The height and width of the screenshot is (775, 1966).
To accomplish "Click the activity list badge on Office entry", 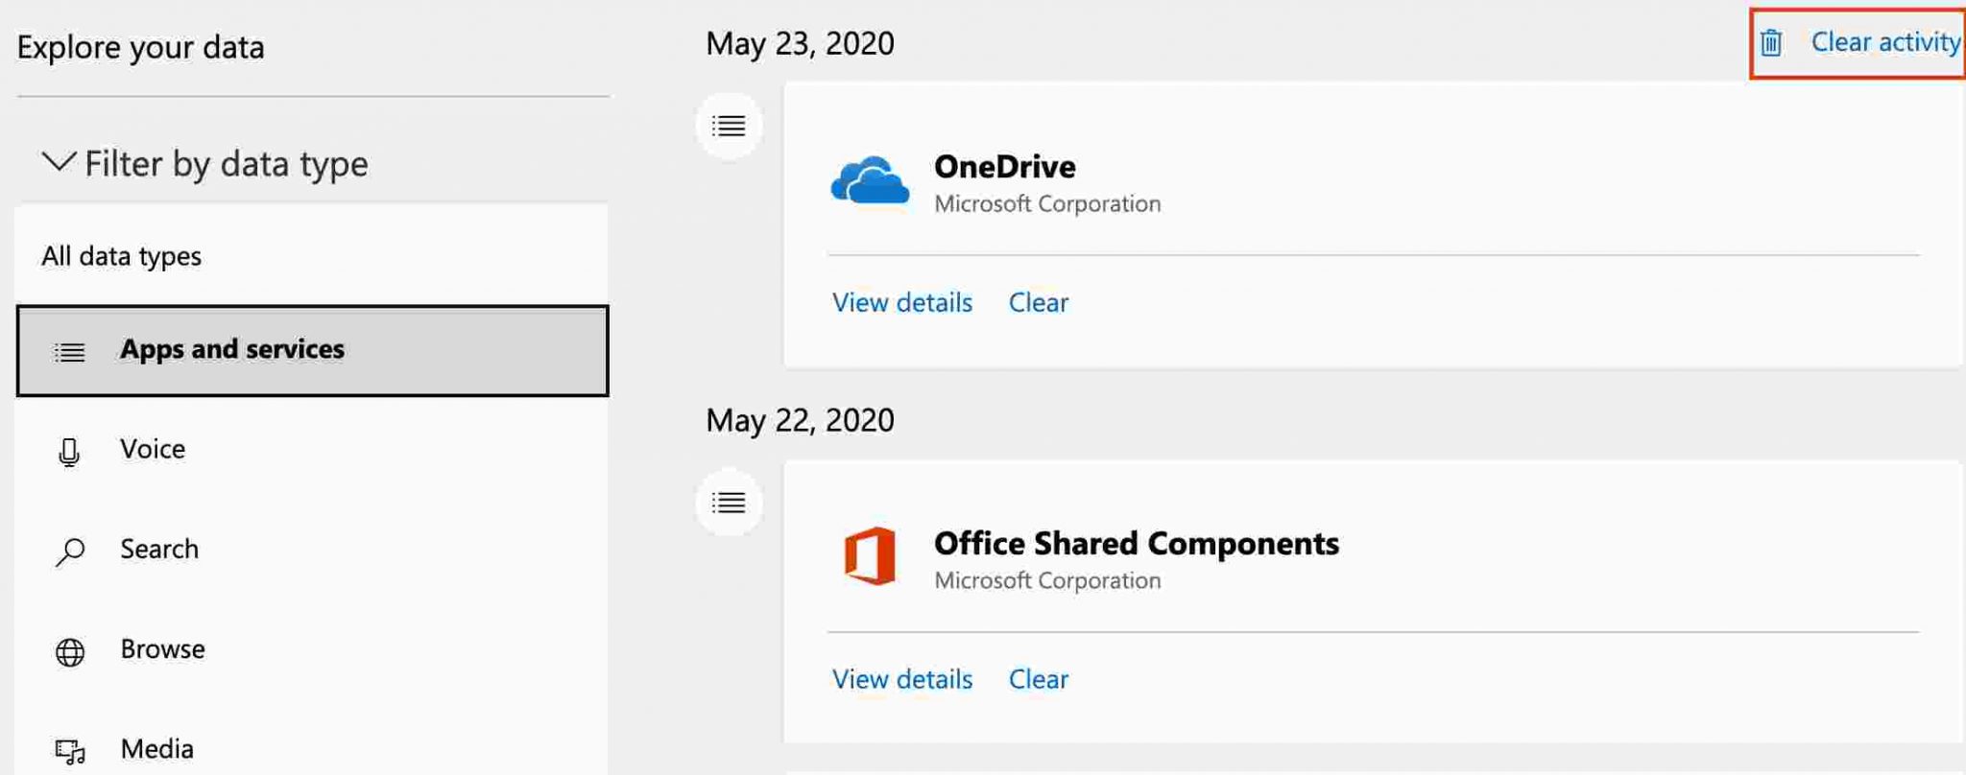I will click(729, 503).
